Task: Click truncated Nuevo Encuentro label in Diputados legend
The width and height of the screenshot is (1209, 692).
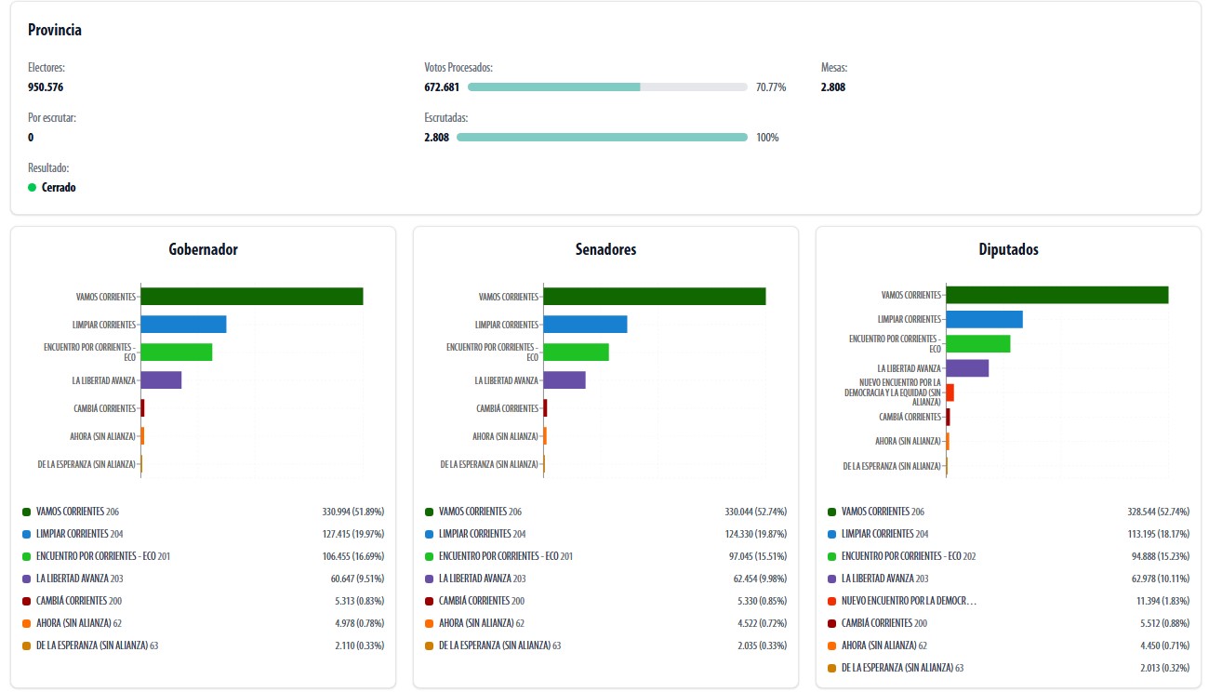Action: 909,601
